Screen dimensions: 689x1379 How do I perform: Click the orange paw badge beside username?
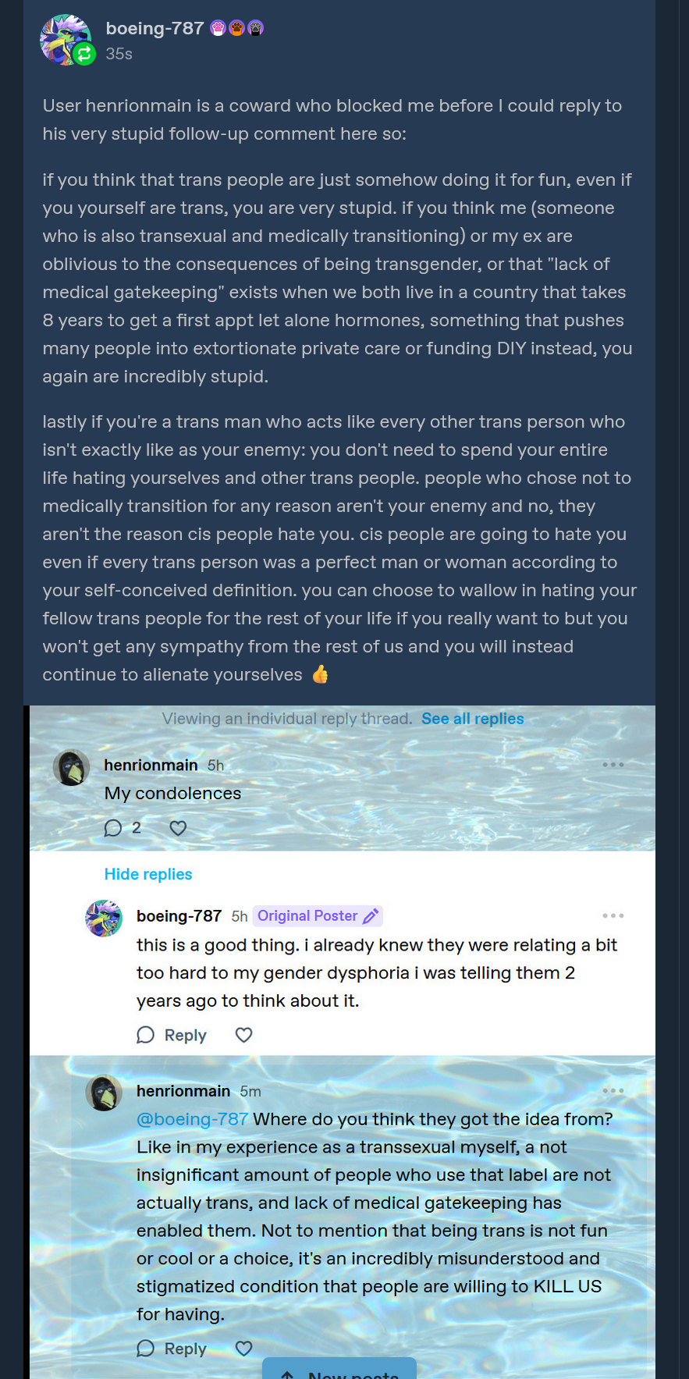pyautogui.click(x=237, y=29)
